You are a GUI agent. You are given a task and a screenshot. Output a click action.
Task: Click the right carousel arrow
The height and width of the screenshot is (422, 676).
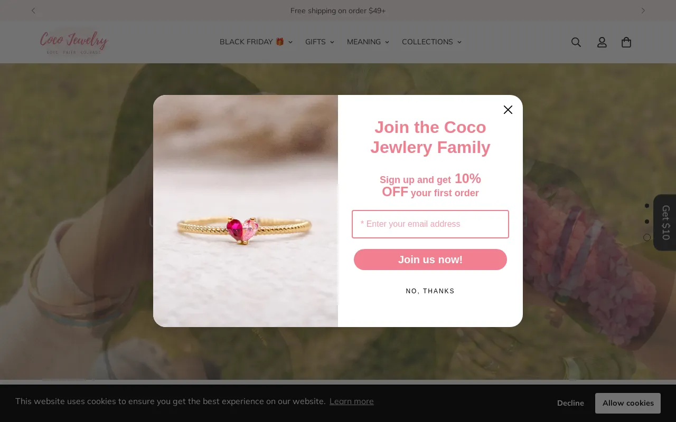643,11
